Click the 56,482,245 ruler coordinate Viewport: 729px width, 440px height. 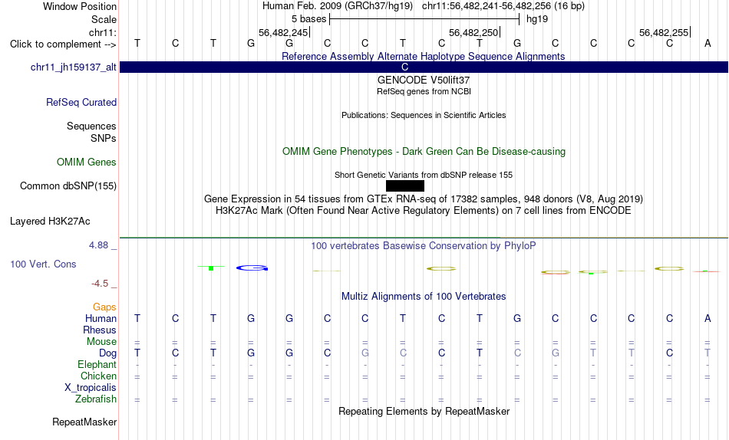(x=284, y=32)
